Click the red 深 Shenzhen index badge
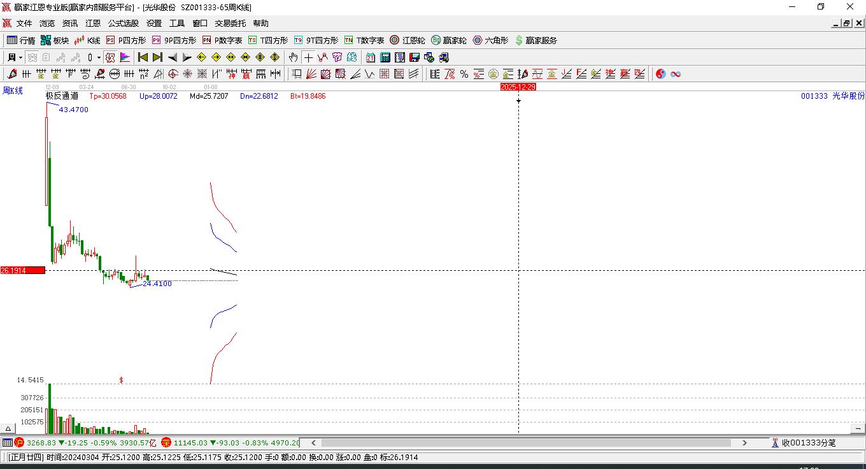The image size is (866, 469). (x=166, y=442)
